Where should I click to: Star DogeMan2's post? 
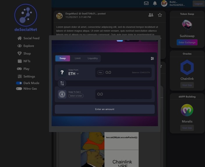[x=160, y=15]
